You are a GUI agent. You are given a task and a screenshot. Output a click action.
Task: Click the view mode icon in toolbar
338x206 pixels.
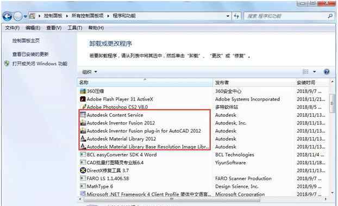306,71
